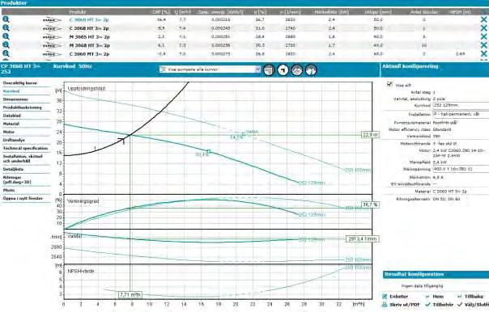489x312 pixels.
Task: Click the 2913,4 1/min speed value label
Action: click(x=362, y=238)
